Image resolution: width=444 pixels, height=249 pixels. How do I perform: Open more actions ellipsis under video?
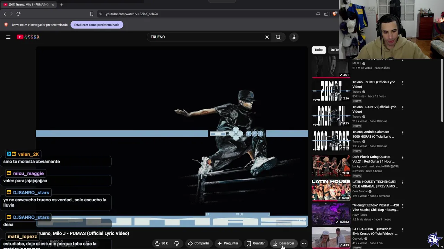[x=304, y=243]
